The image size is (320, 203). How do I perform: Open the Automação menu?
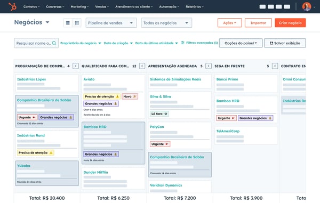coord(169,7)
